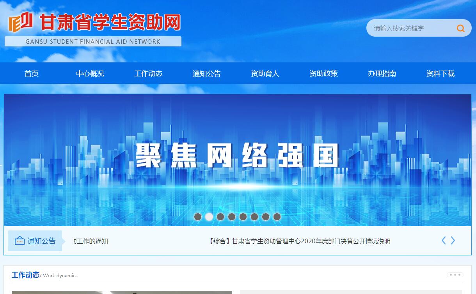Select the first carousel slide dot

point(198,217)
